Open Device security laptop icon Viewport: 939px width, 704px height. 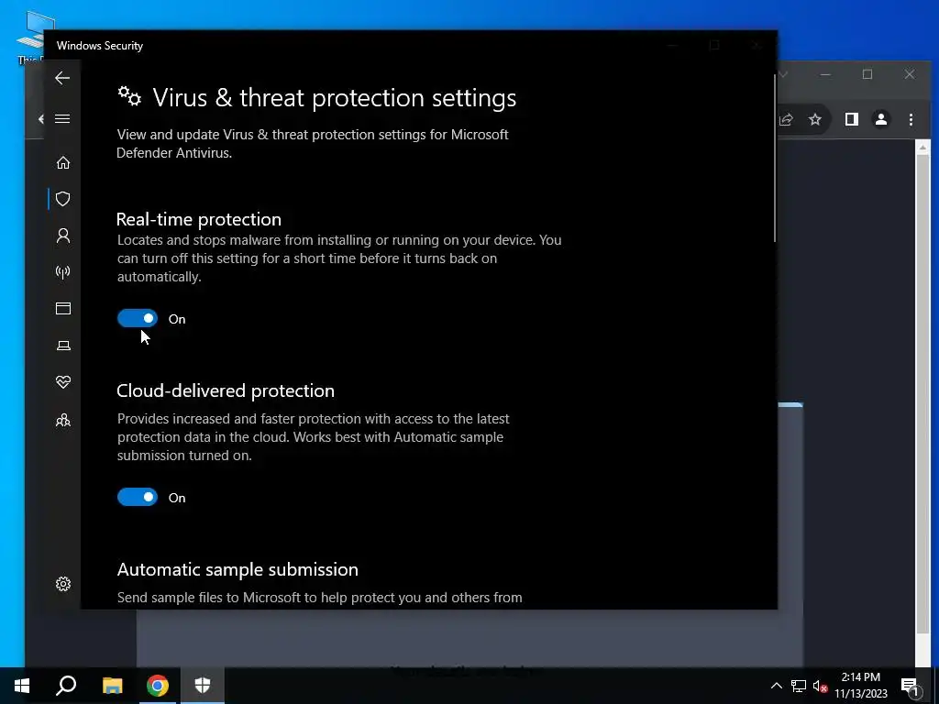pyautogui.click(x=63, y=346)
